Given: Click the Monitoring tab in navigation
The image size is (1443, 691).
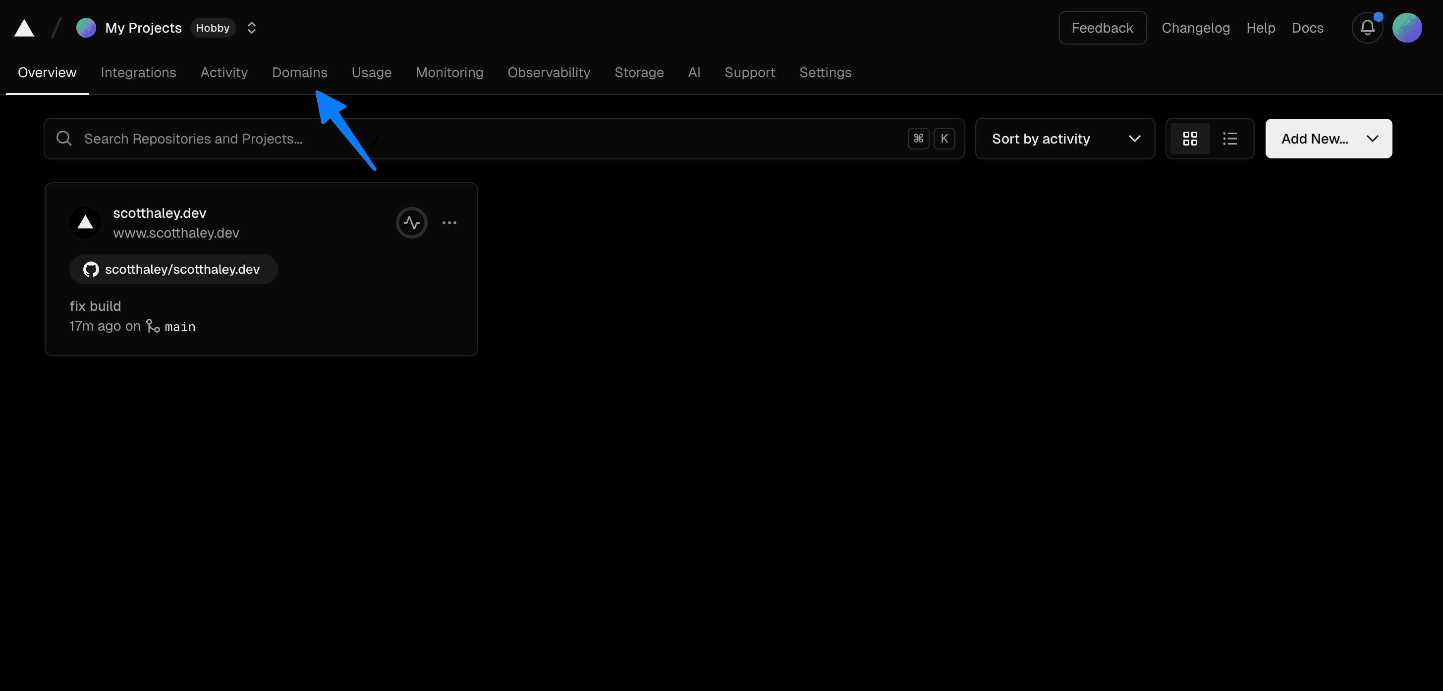Looking at the screenshot, I should (x=449, y=72).
